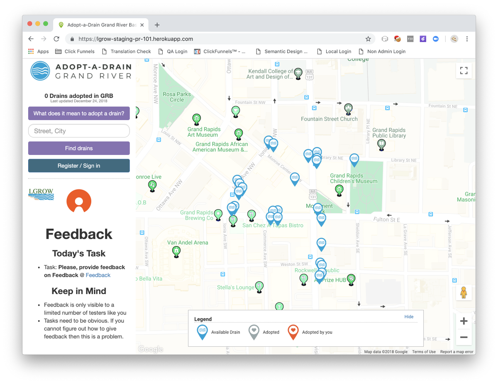Open the Chrome profile avatar

(x=454, y=39)
